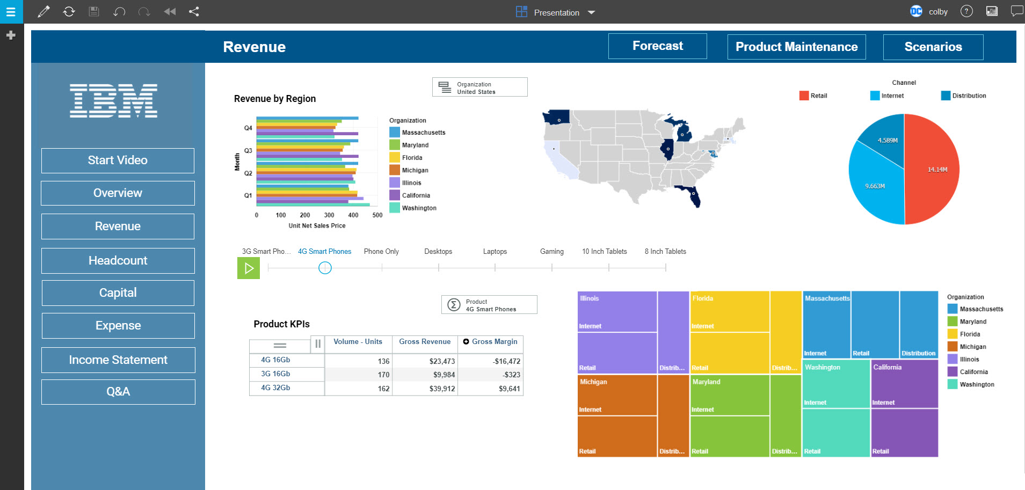The height and width of the screenshot is (490, 1025).
Task: Switch to the Scenarios tab
Action: click(933, 47)
